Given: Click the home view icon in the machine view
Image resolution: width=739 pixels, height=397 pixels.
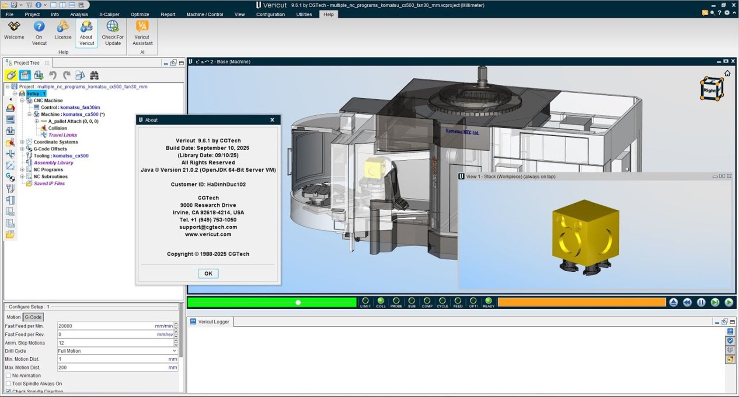Looking at the screenshot, I should 727,73.
